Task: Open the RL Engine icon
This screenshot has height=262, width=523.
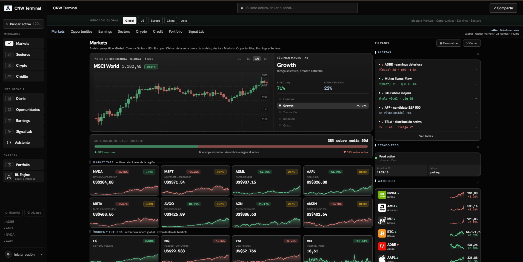Action: 9,176
